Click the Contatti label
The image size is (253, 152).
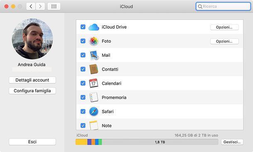(x=110, y=69)
